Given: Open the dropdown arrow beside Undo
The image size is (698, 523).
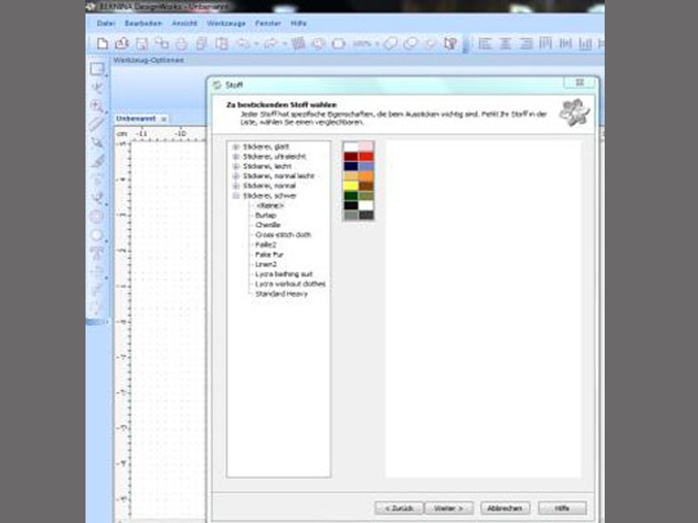Looking at the screenshot, I should 257,44.
